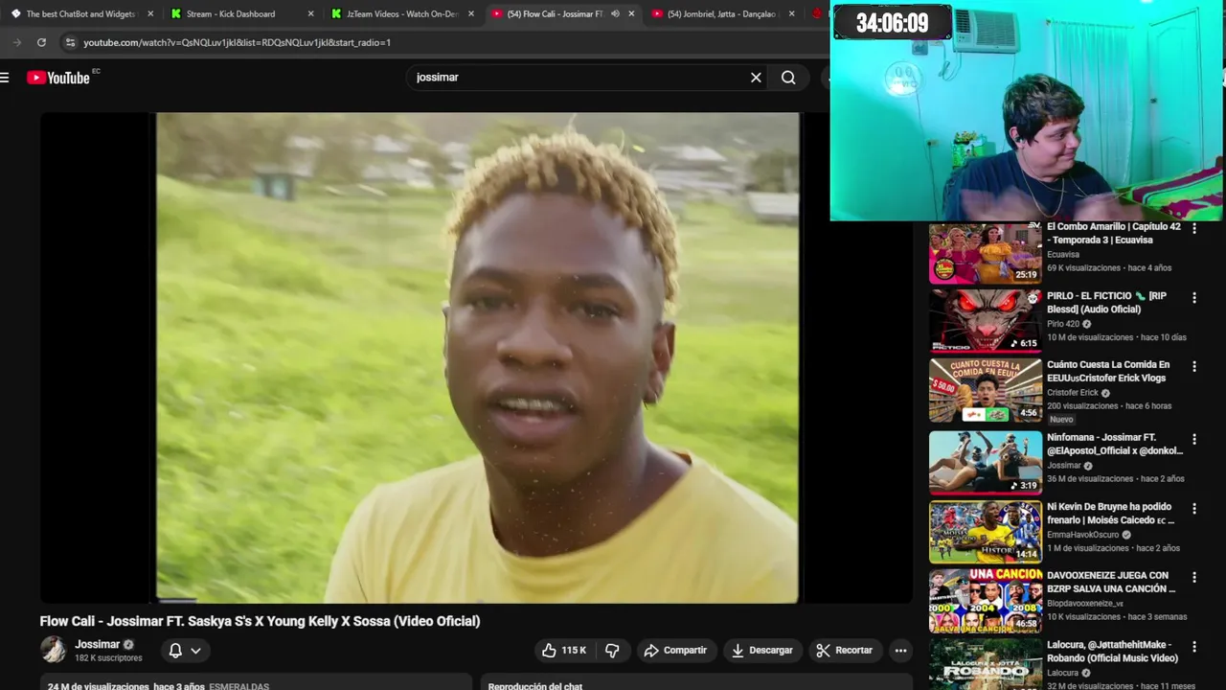Open options menu for Cuánto Cuesta La Comida video
1226x690 pixels.
point(1193,367)
